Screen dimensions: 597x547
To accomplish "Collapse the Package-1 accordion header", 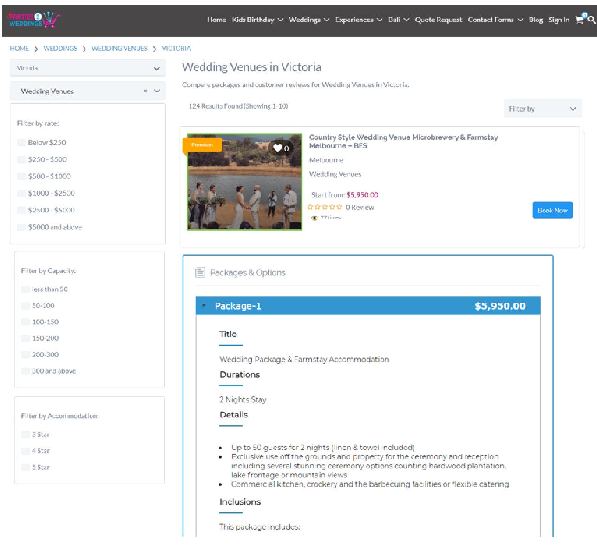I will coord(368,306).
